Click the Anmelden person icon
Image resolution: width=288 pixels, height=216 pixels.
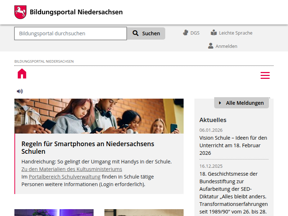pos(210,46)
